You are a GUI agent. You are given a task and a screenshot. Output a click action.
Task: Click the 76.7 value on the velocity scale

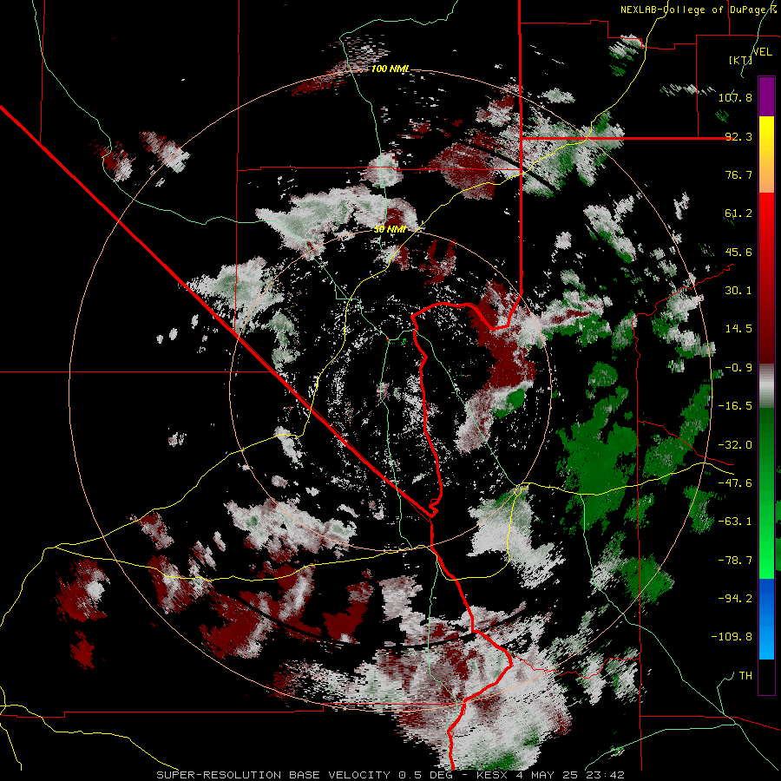(x=738, y=174)
